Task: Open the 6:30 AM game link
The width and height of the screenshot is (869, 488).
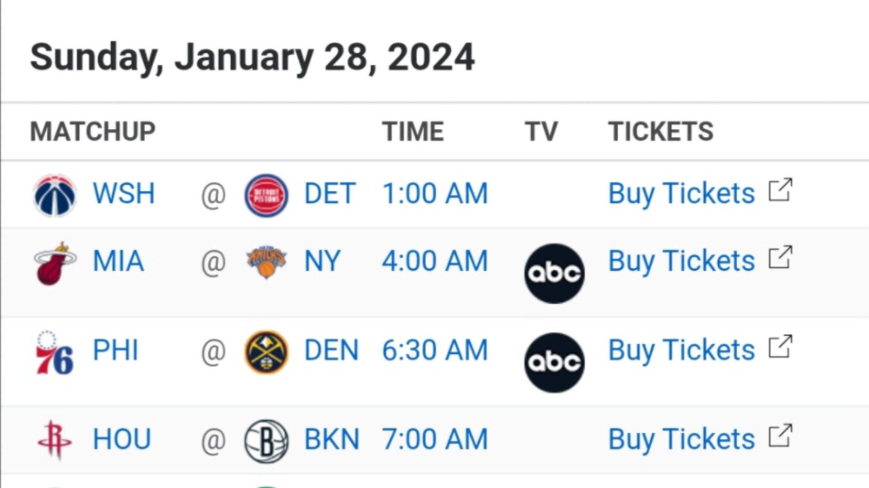Action: click(x=435, y=350)
